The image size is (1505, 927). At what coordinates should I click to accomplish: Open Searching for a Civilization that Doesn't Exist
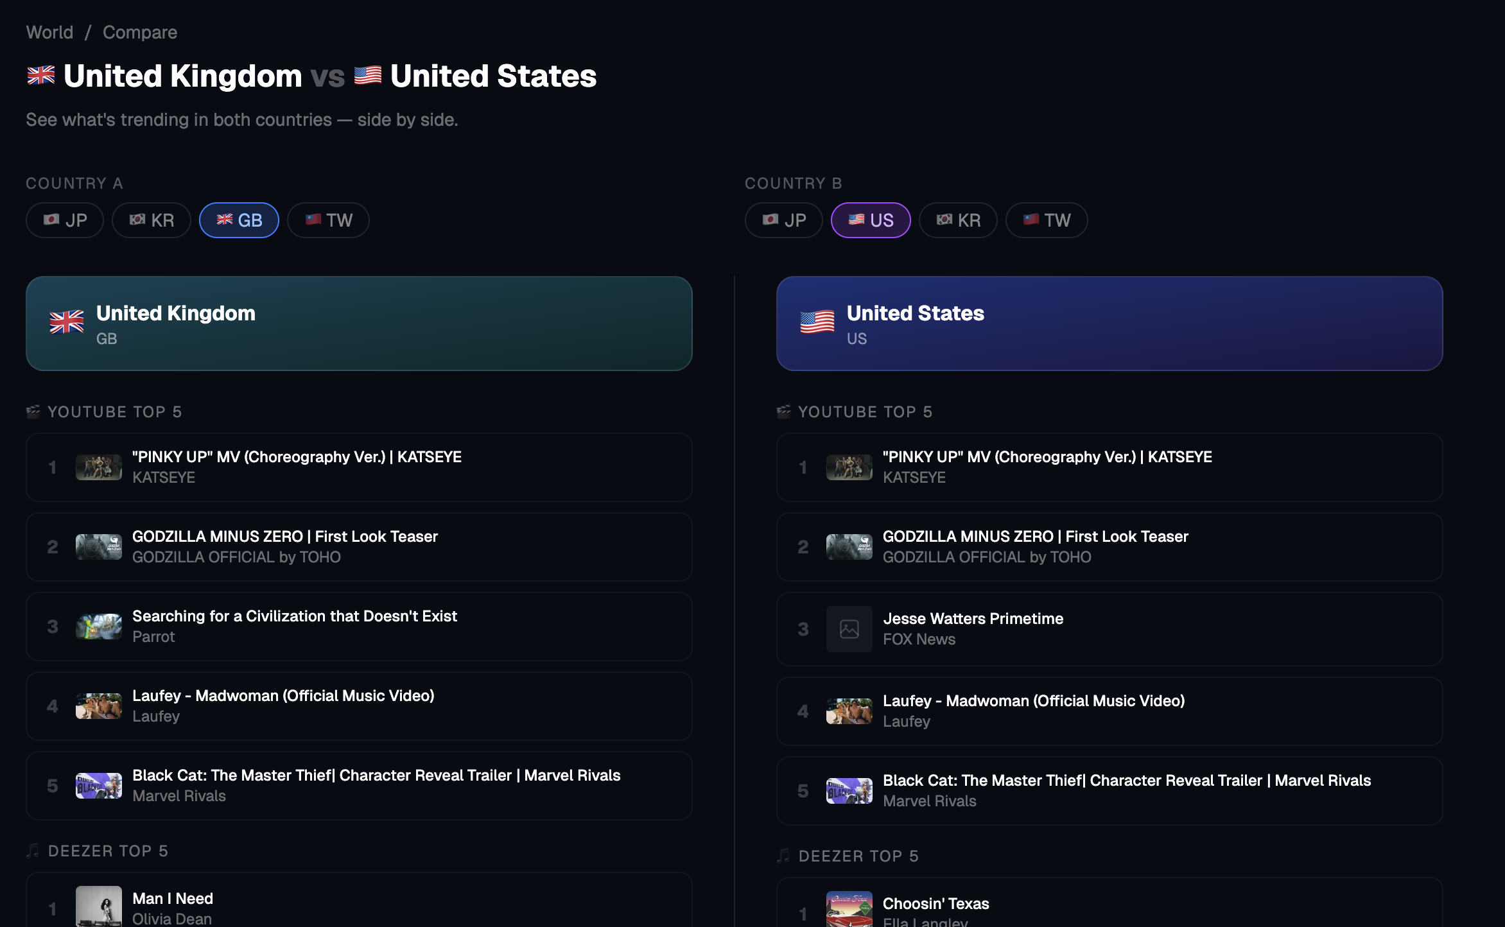[294, 616]
